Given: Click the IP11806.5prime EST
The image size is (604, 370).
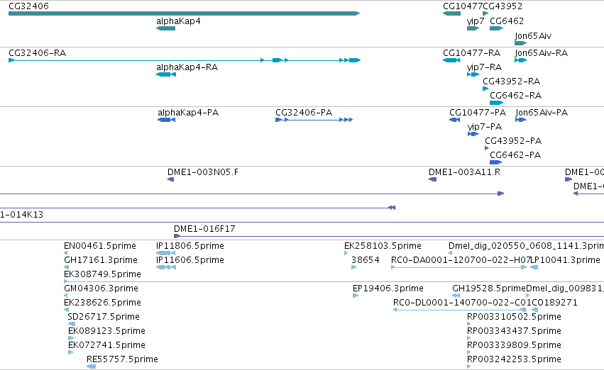Looking at the screenshot, I should click(165, 253).
